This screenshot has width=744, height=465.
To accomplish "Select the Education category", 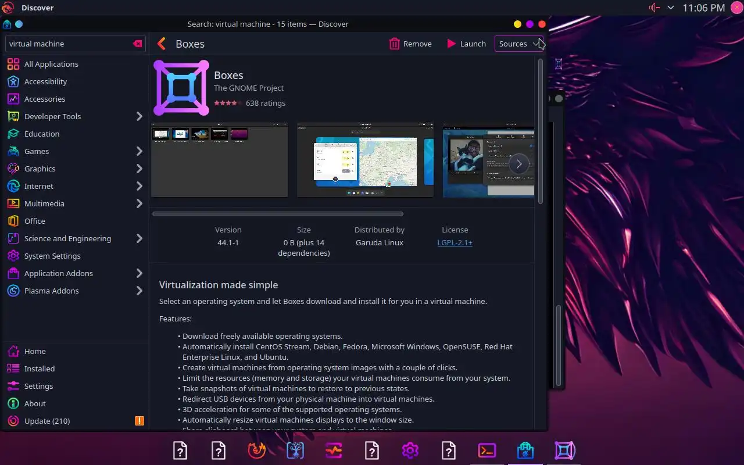I will pyautogui.click(x=74, y=134).
